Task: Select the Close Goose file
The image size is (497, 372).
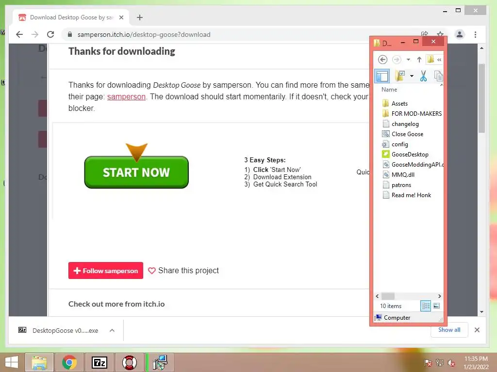Action: pyautogui.click(x=407, y=134)
